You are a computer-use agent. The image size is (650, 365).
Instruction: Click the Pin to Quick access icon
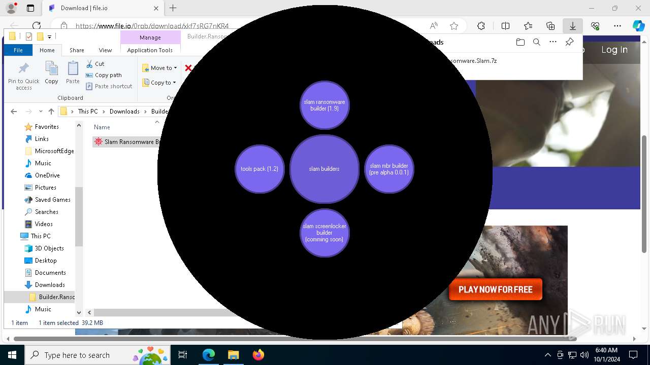click(x=23, y=76)
